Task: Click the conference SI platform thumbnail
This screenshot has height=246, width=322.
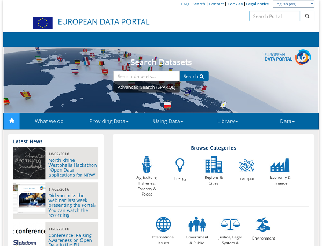Action: pos(29,235)
